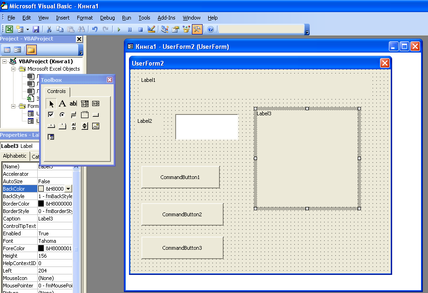
Task: Select the TextBox tool in the Toolbox
Action: click(73, 104)
